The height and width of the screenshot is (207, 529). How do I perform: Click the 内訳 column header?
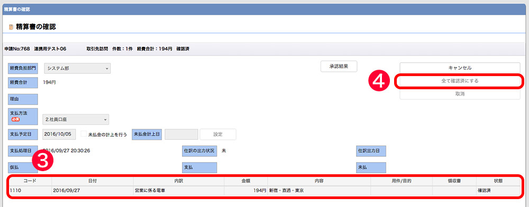[x=178, y=181]
